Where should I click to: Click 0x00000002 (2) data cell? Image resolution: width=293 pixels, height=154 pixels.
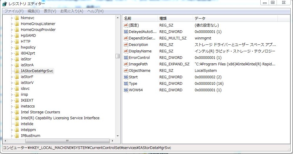(x=208, y=77)
